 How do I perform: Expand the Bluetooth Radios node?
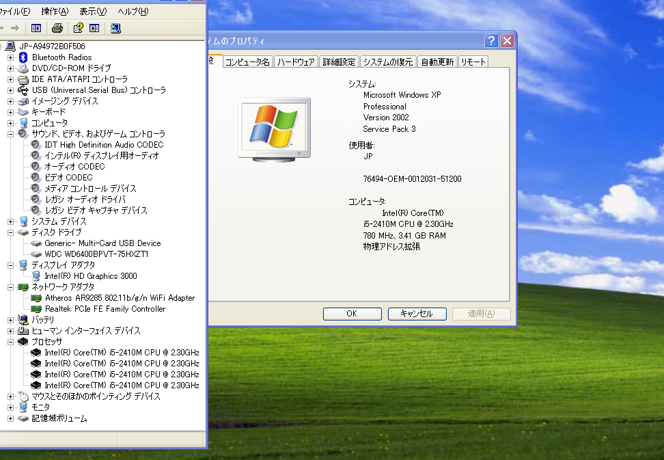[10, 57]
